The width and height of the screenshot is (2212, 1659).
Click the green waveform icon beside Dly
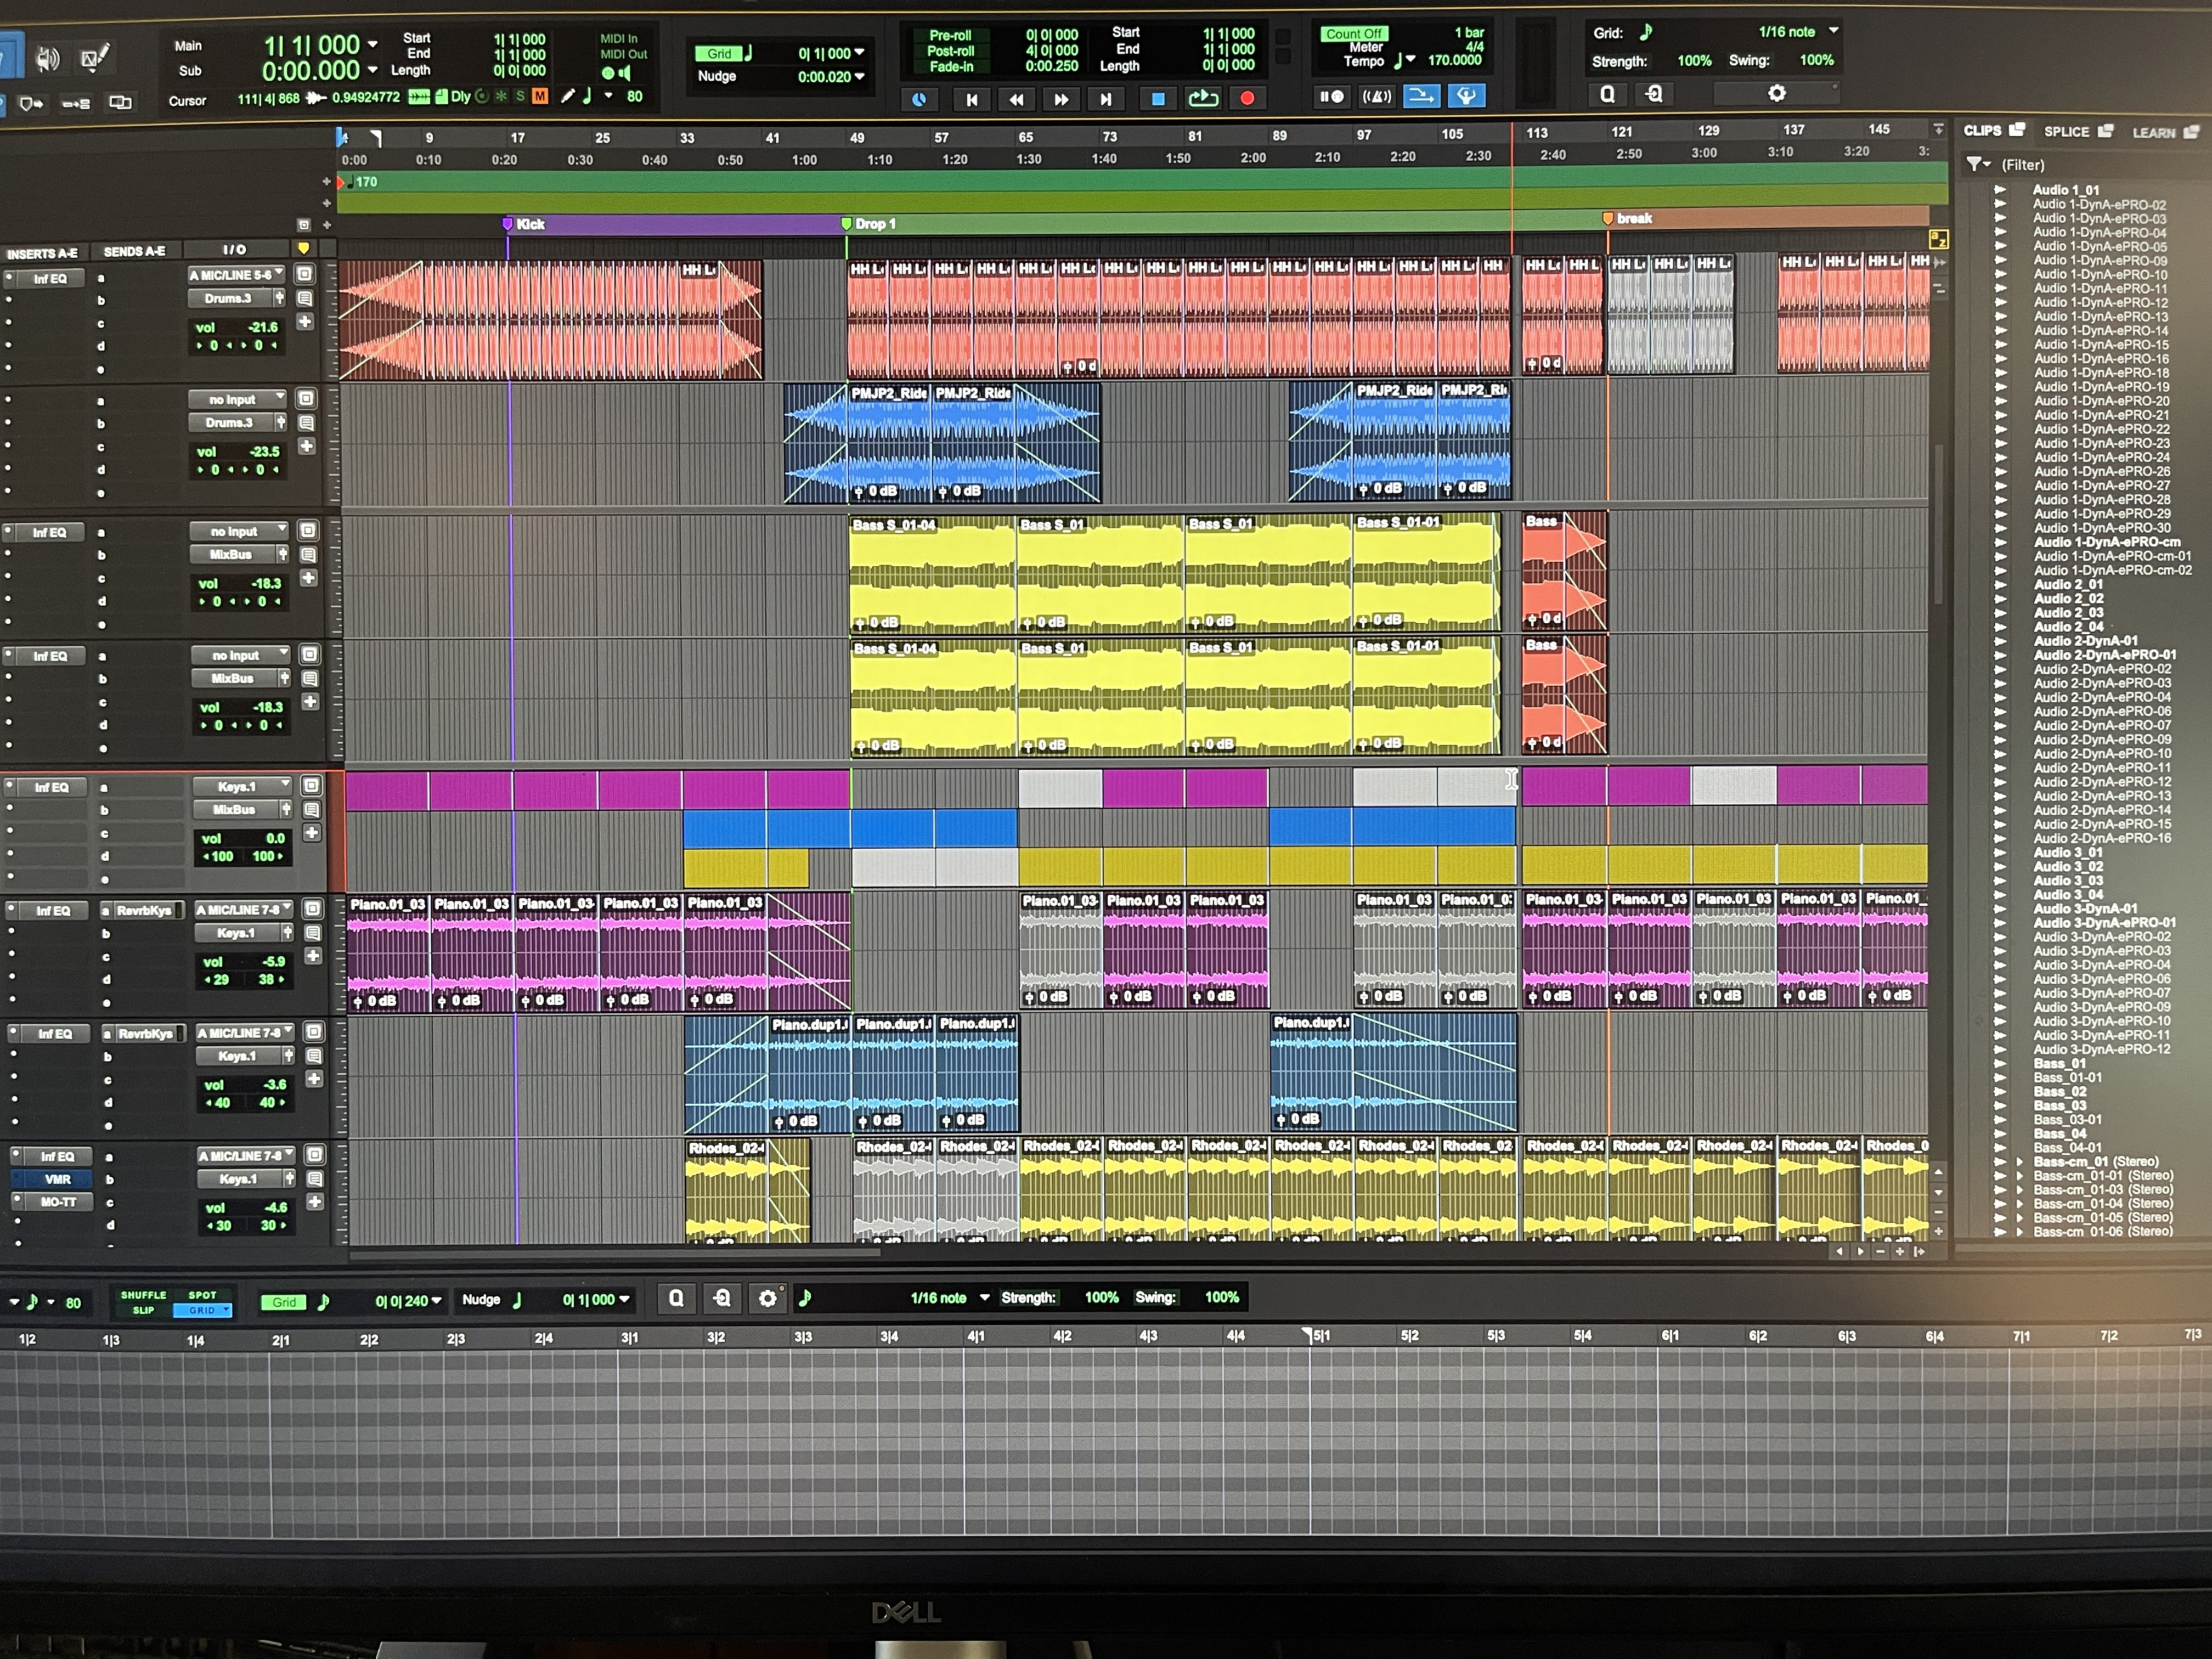[420, 97]
